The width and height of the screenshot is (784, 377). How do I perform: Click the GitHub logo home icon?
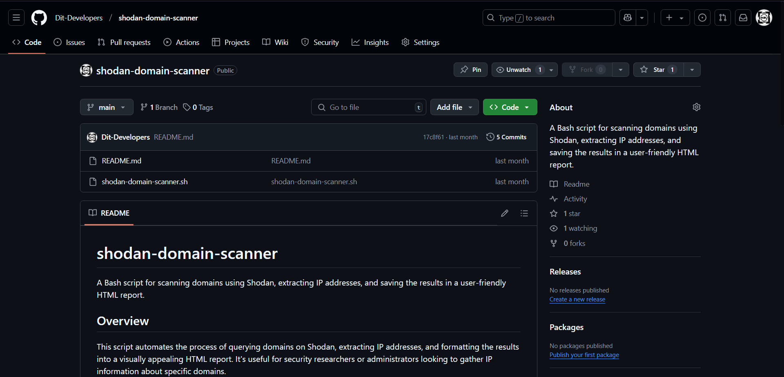(x=39, y=18)
